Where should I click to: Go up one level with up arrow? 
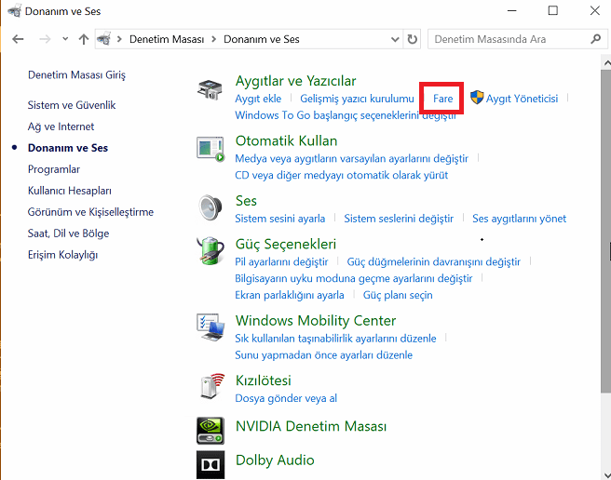(84, 39)
